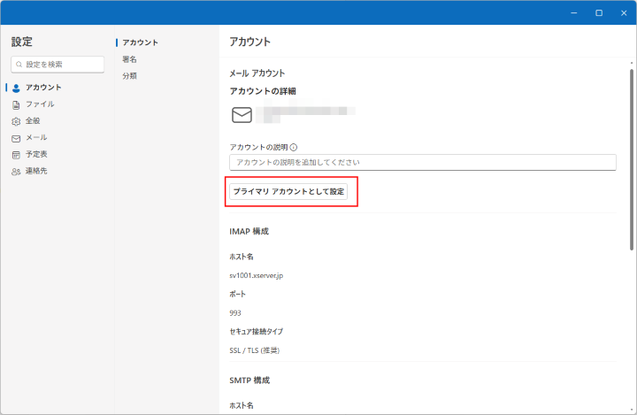Select the 署名 sub-tab
Screen dimensions: 637x415
point(129,59)
